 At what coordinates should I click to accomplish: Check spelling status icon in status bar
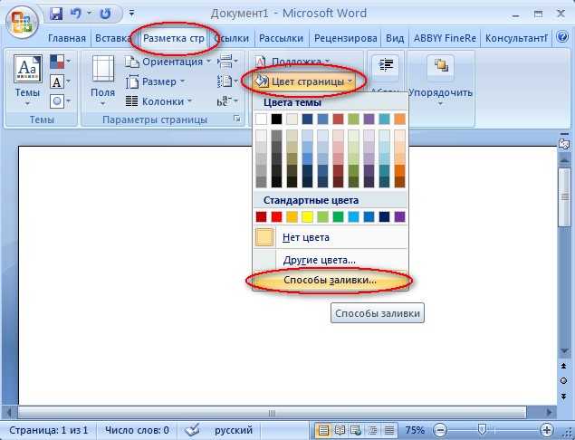(x=192, y=429)
